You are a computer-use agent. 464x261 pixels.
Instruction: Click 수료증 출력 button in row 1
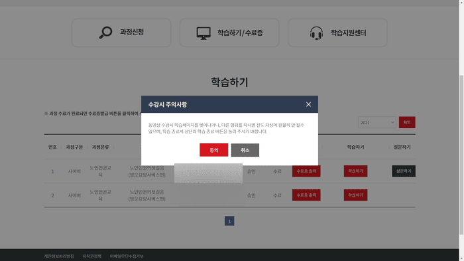pos(306,171)
